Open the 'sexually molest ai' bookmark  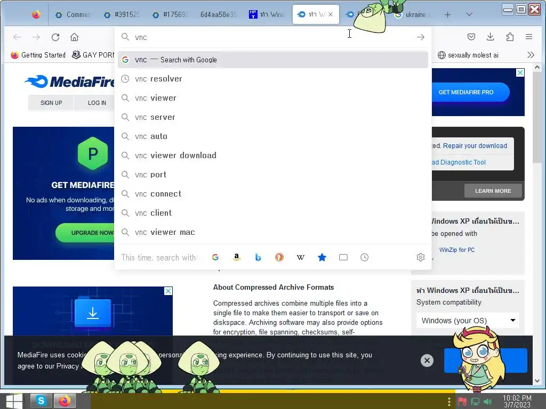point(468,55)
